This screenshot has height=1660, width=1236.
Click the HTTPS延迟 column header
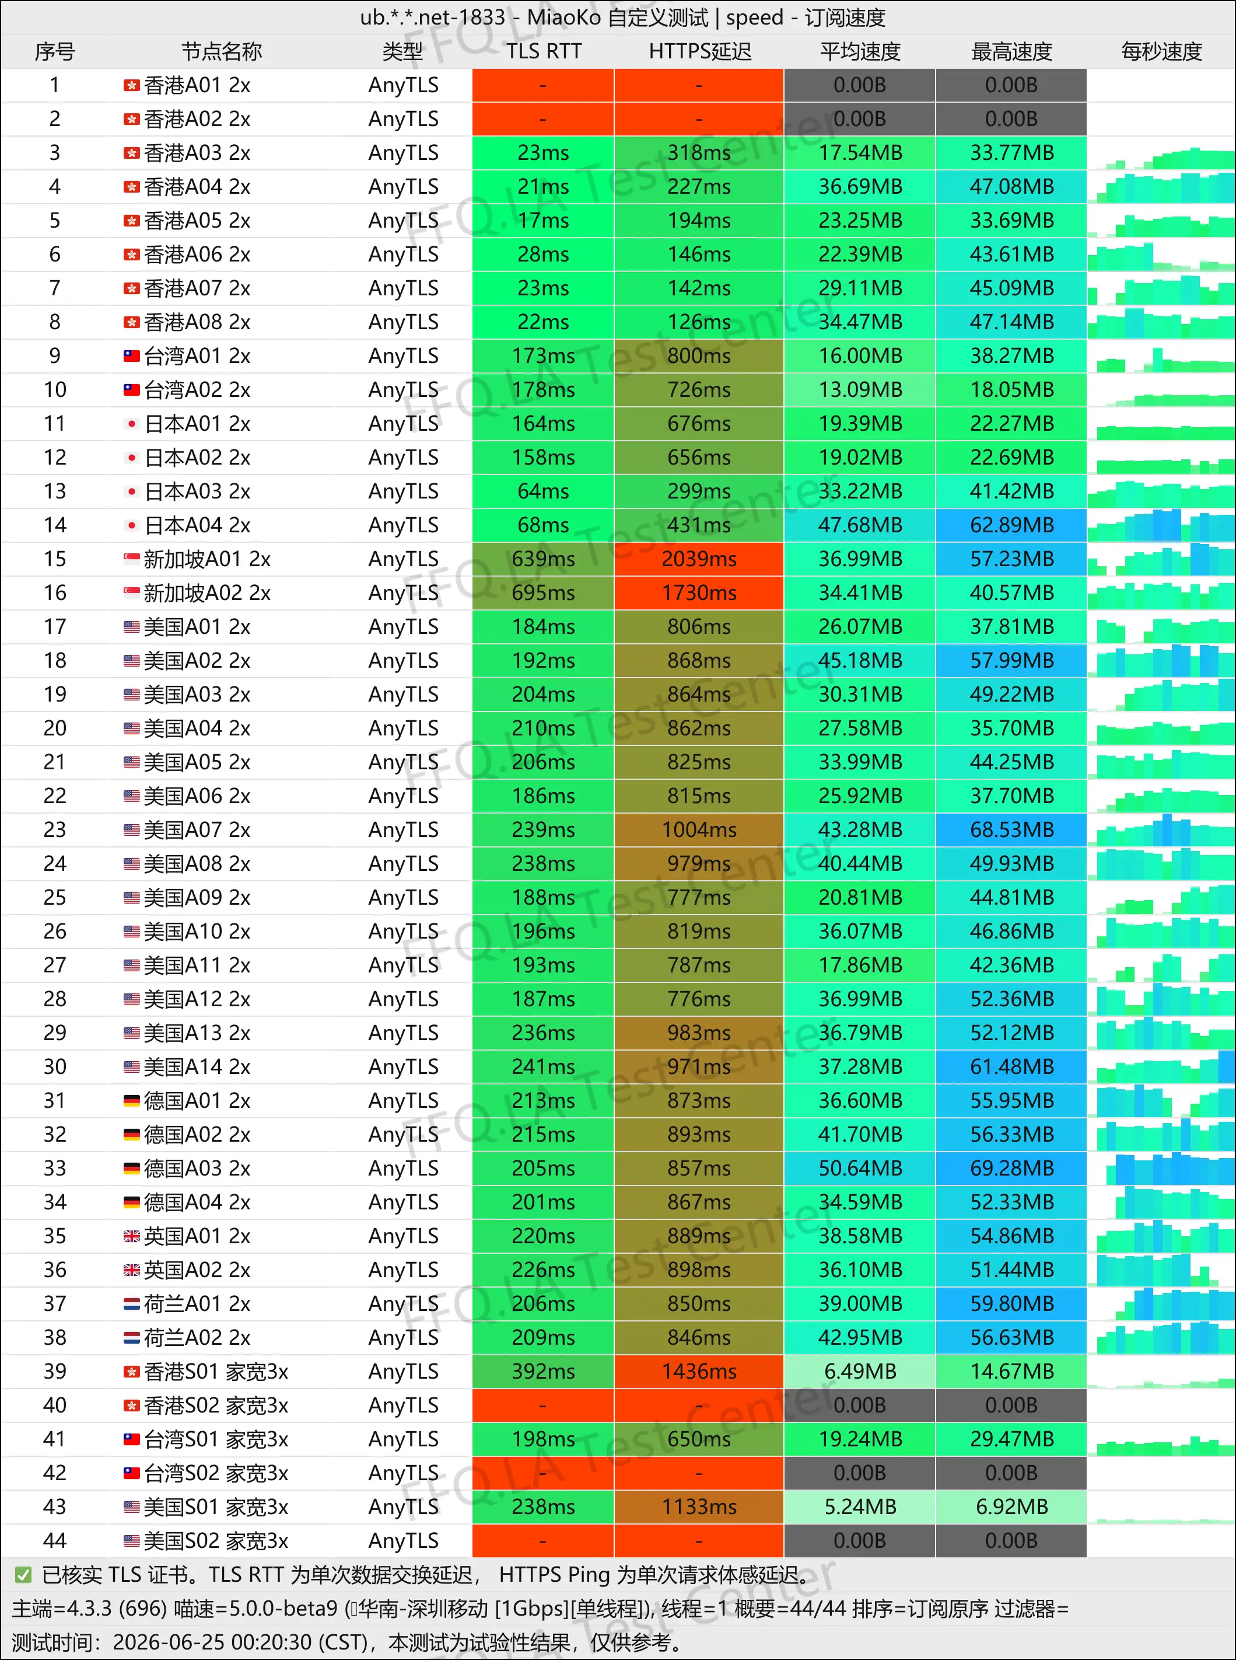(699, 52)
